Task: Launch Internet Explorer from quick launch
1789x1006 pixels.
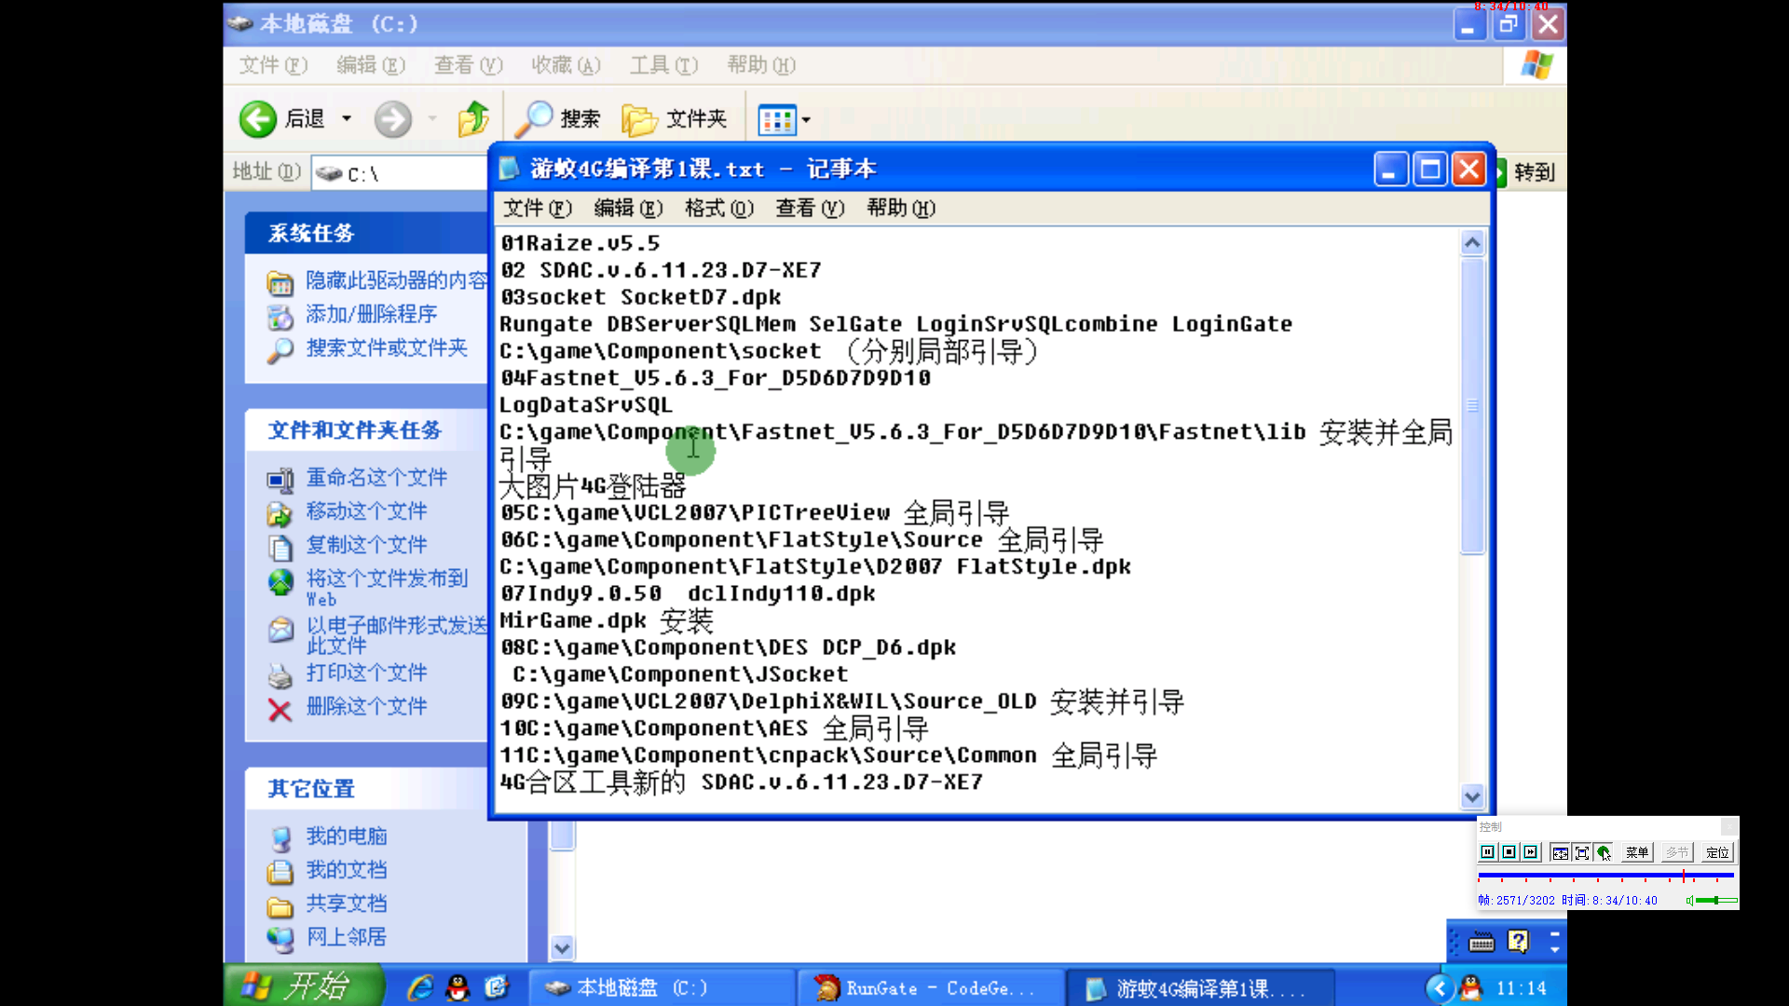Action: pyautogui.click(x=420, y=987)
